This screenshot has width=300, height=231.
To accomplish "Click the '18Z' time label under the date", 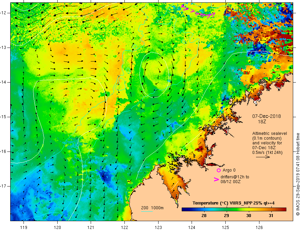I will (262, 122).
